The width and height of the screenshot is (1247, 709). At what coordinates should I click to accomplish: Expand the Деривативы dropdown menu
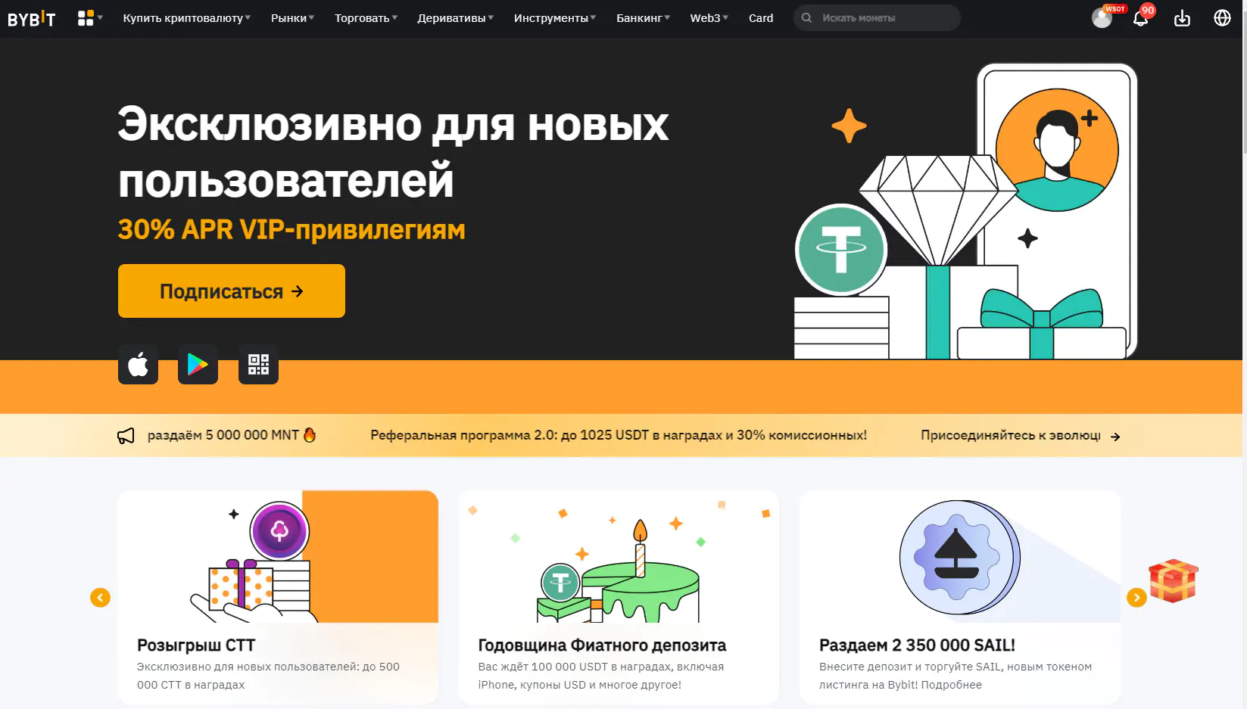click(455, 18)
